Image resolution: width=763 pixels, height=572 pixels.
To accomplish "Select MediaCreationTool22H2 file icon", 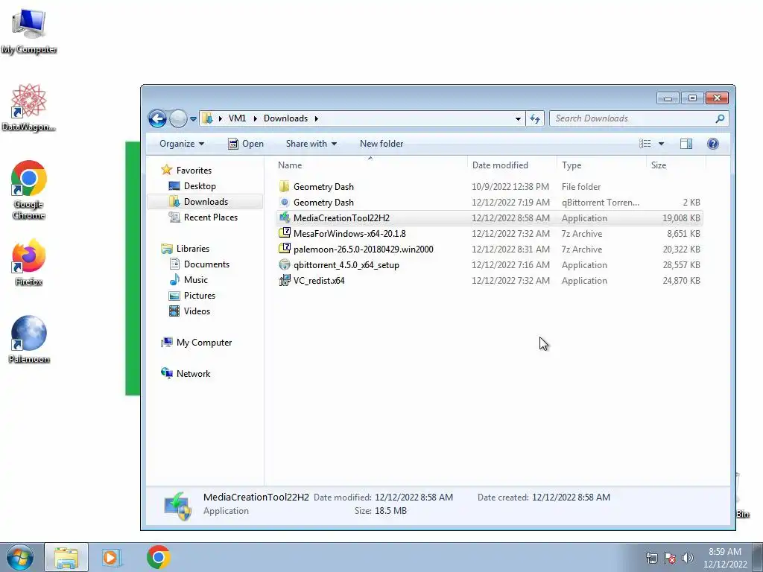I will coord(285,218).
